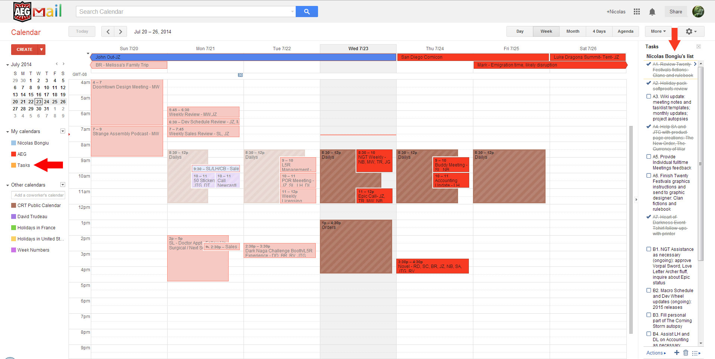Uncheck completed task A1 Review Twenty Festivals
The height and width of the screenshot is (359, 715).
[649, 64]
